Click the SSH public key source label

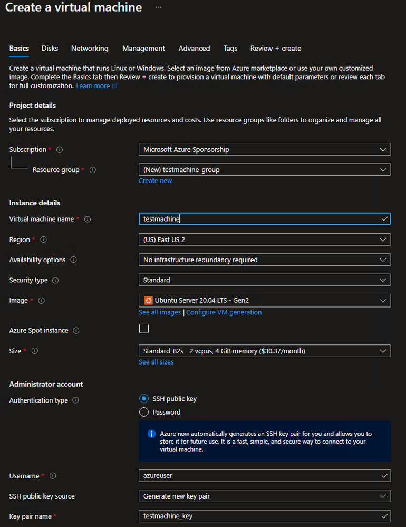pyautogui.click(x=42, y=496)
